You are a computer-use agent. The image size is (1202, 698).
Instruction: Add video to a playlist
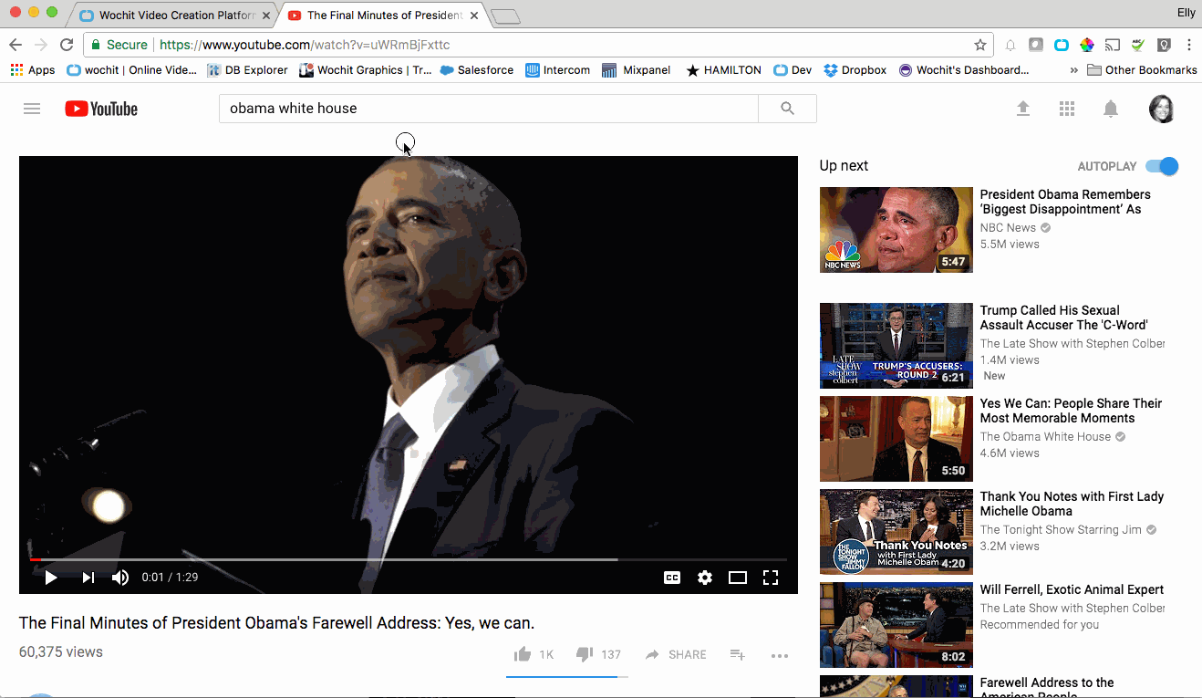pos(738,654)
